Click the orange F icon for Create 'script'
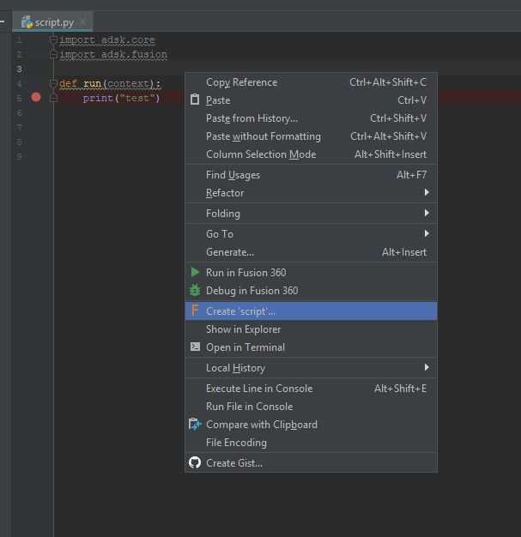521x537 pixels. tap(195, 311)
